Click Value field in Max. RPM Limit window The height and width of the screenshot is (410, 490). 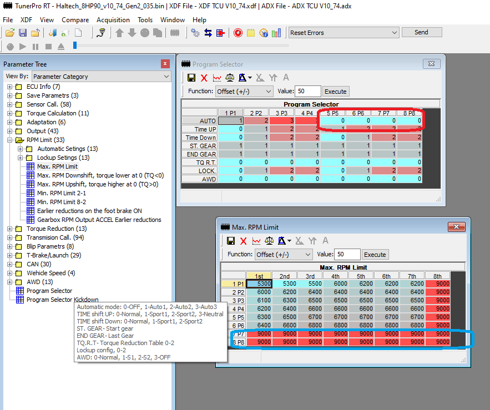[347, 254]
